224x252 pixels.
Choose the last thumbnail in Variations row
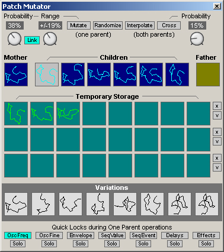point(207,204)
